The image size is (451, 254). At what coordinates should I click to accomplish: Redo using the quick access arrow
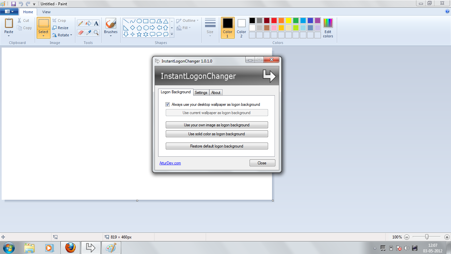pyautogui.click(x=28, y=4)
